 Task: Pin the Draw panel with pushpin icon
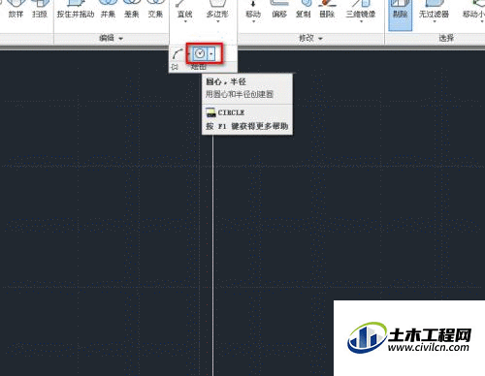click(175, 67)
